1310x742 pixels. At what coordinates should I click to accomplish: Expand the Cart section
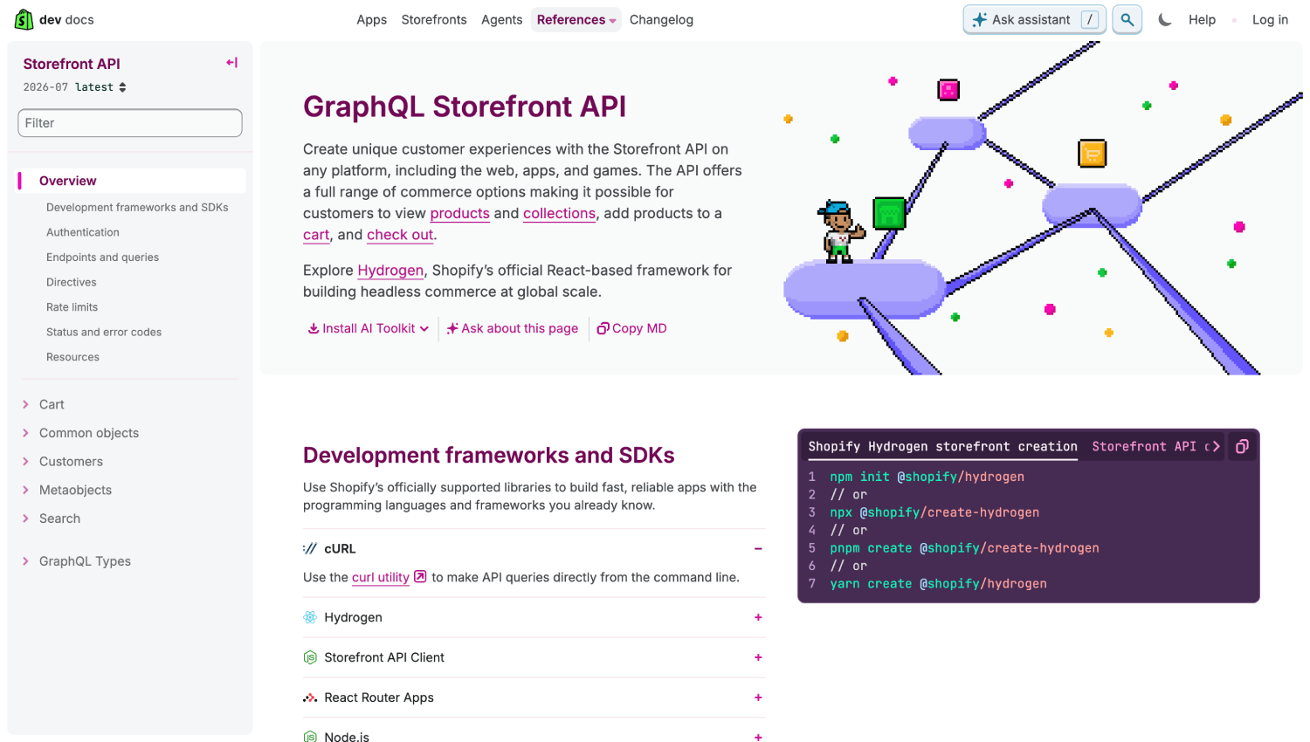pyautogui.click(x=25, y=404)
